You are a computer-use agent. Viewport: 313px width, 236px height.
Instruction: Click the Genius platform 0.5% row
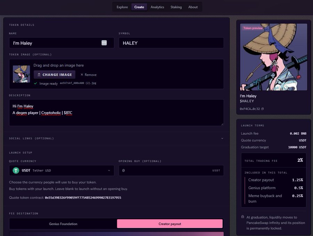[x=275, y=188]
